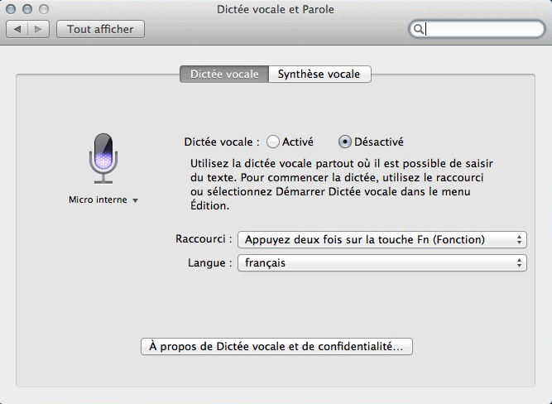Click the microphone icon
Image resolution: width=552 pixels, height=404 pixels.
tap(103, 156)
